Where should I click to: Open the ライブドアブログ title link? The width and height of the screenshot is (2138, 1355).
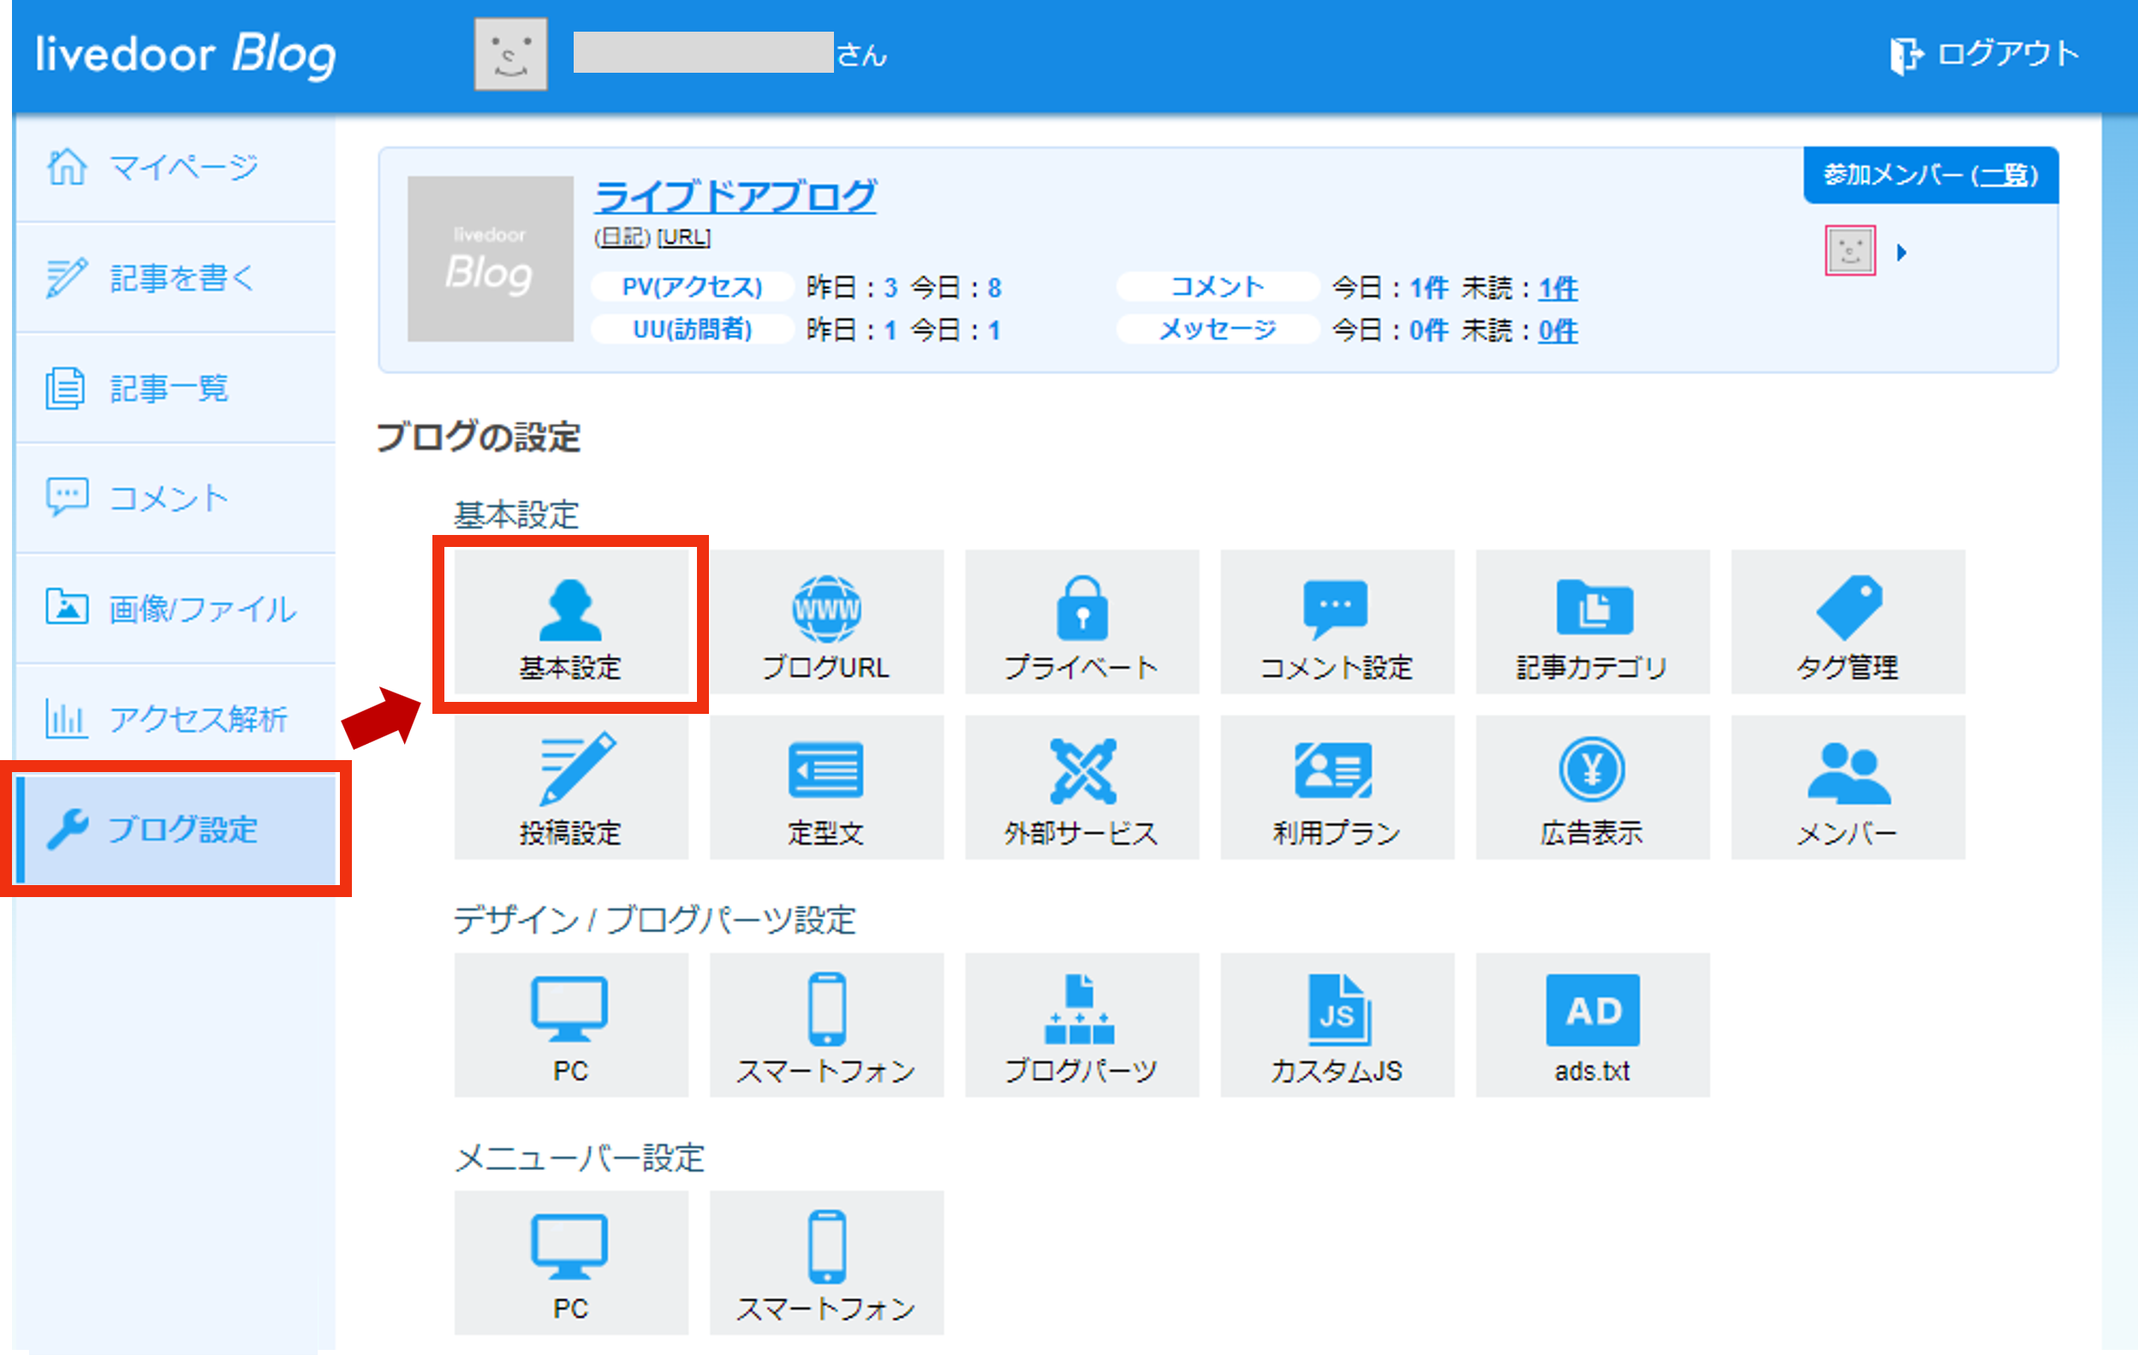(735, 196)
